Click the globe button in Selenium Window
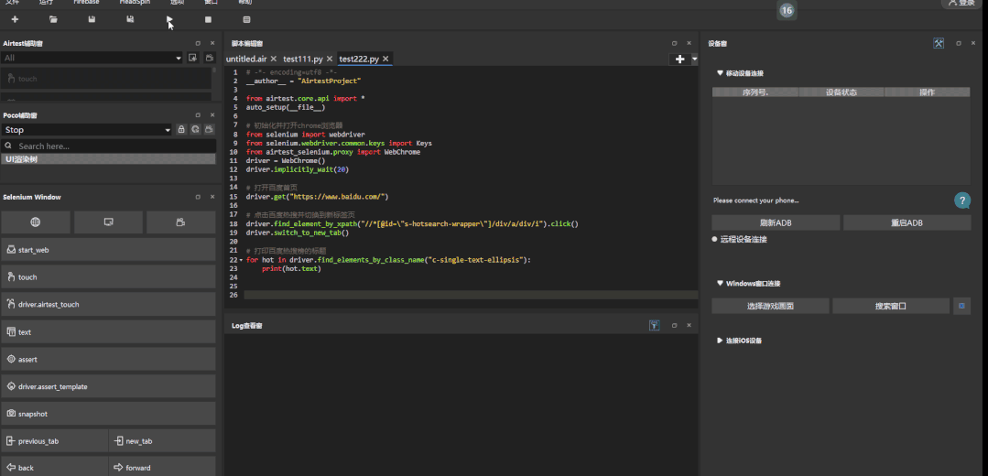Viewport: 988px width, 476px height. 36,222
